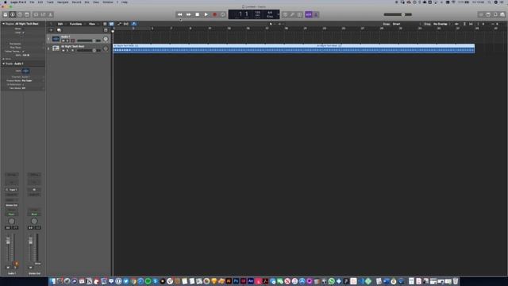Turn the pan knob on Audio 1 channel strip
508x286 pixels.
pos(12,222)
